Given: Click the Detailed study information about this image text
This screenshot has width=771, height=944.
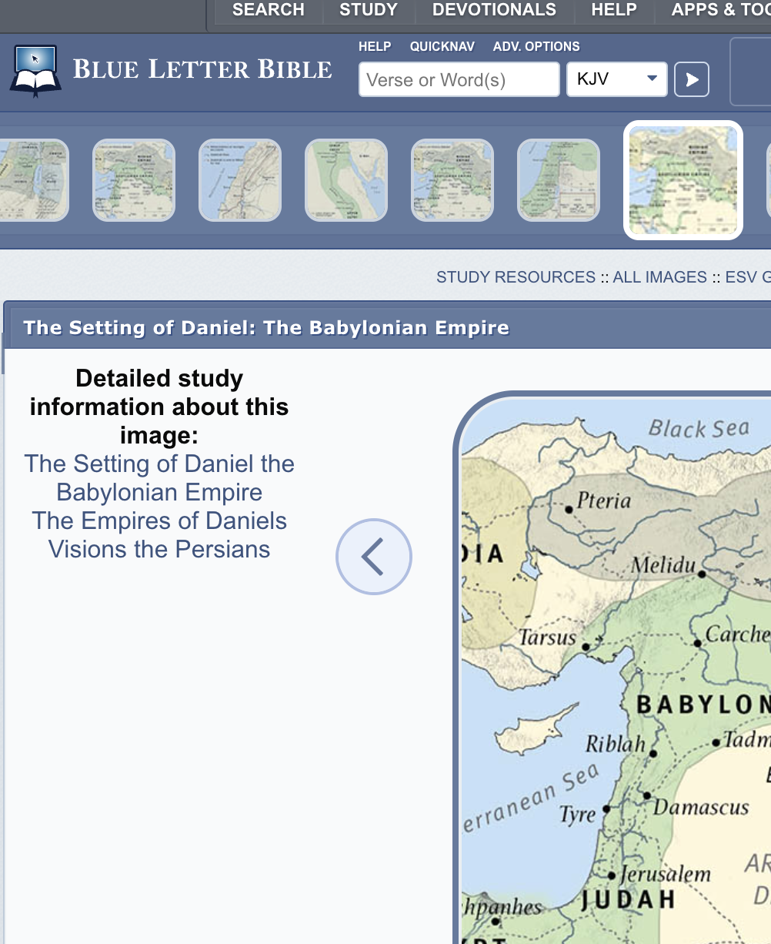Looking at the screenshot, I should 159,407.
